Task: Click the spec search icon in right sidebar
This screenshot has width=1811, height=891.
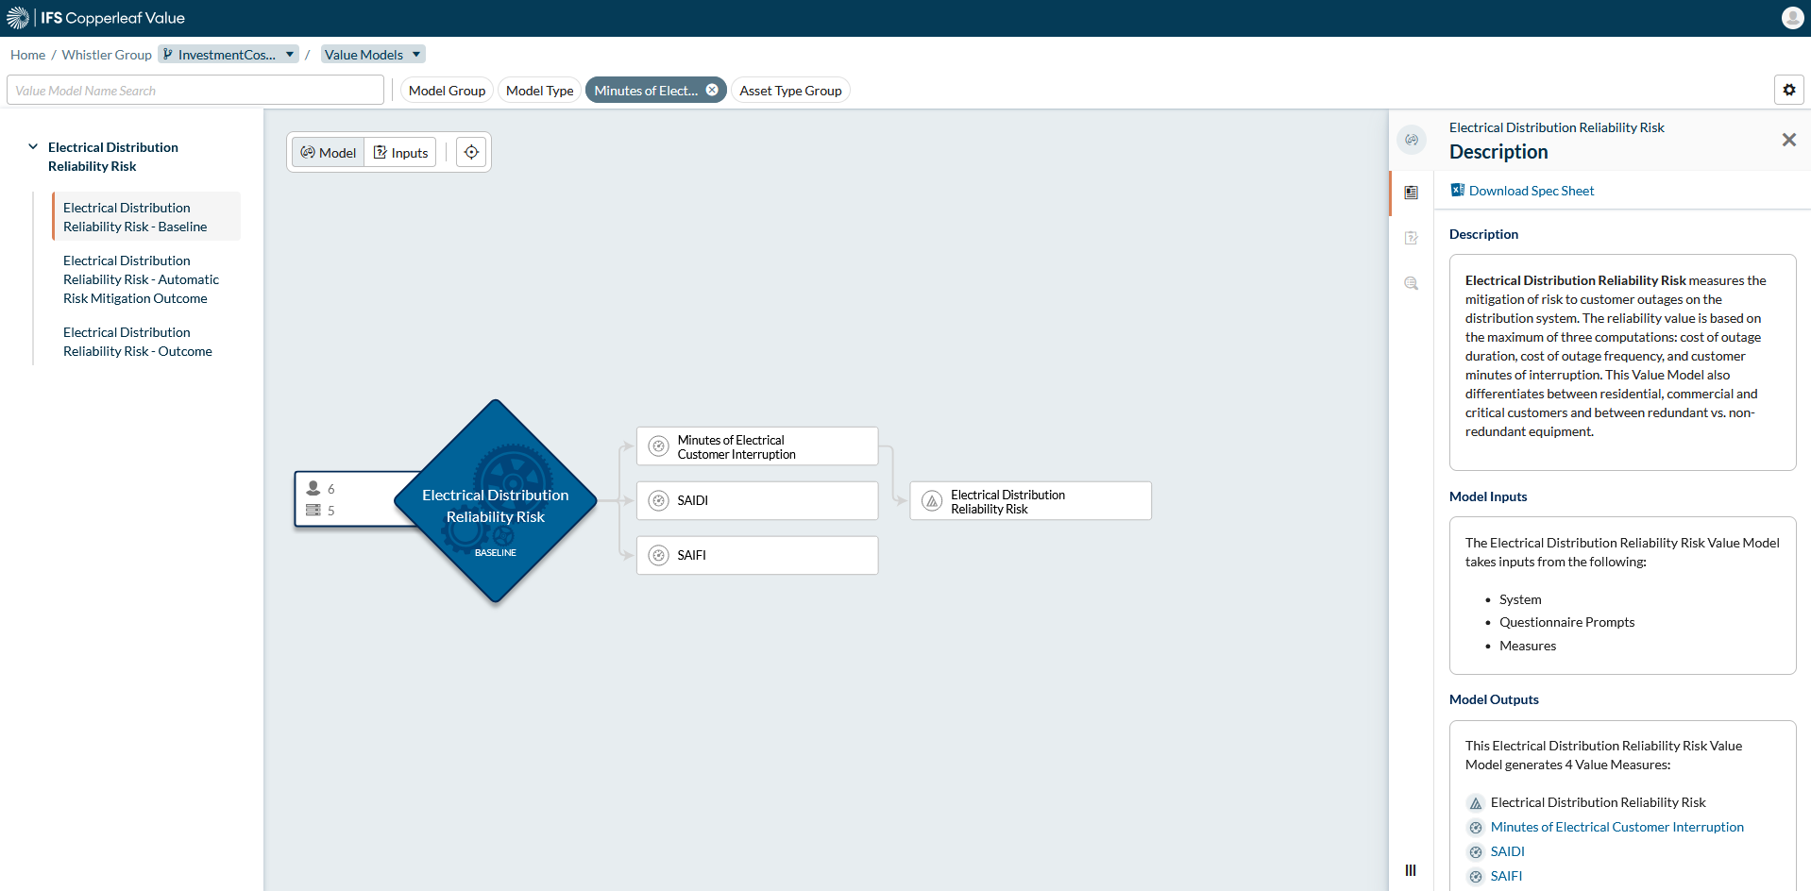Action: pyautogui.click(x=1411, y=283)
